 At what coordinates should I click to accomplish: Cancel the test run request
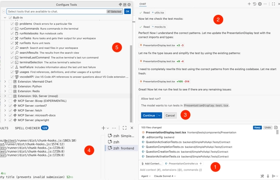[170, 116]
